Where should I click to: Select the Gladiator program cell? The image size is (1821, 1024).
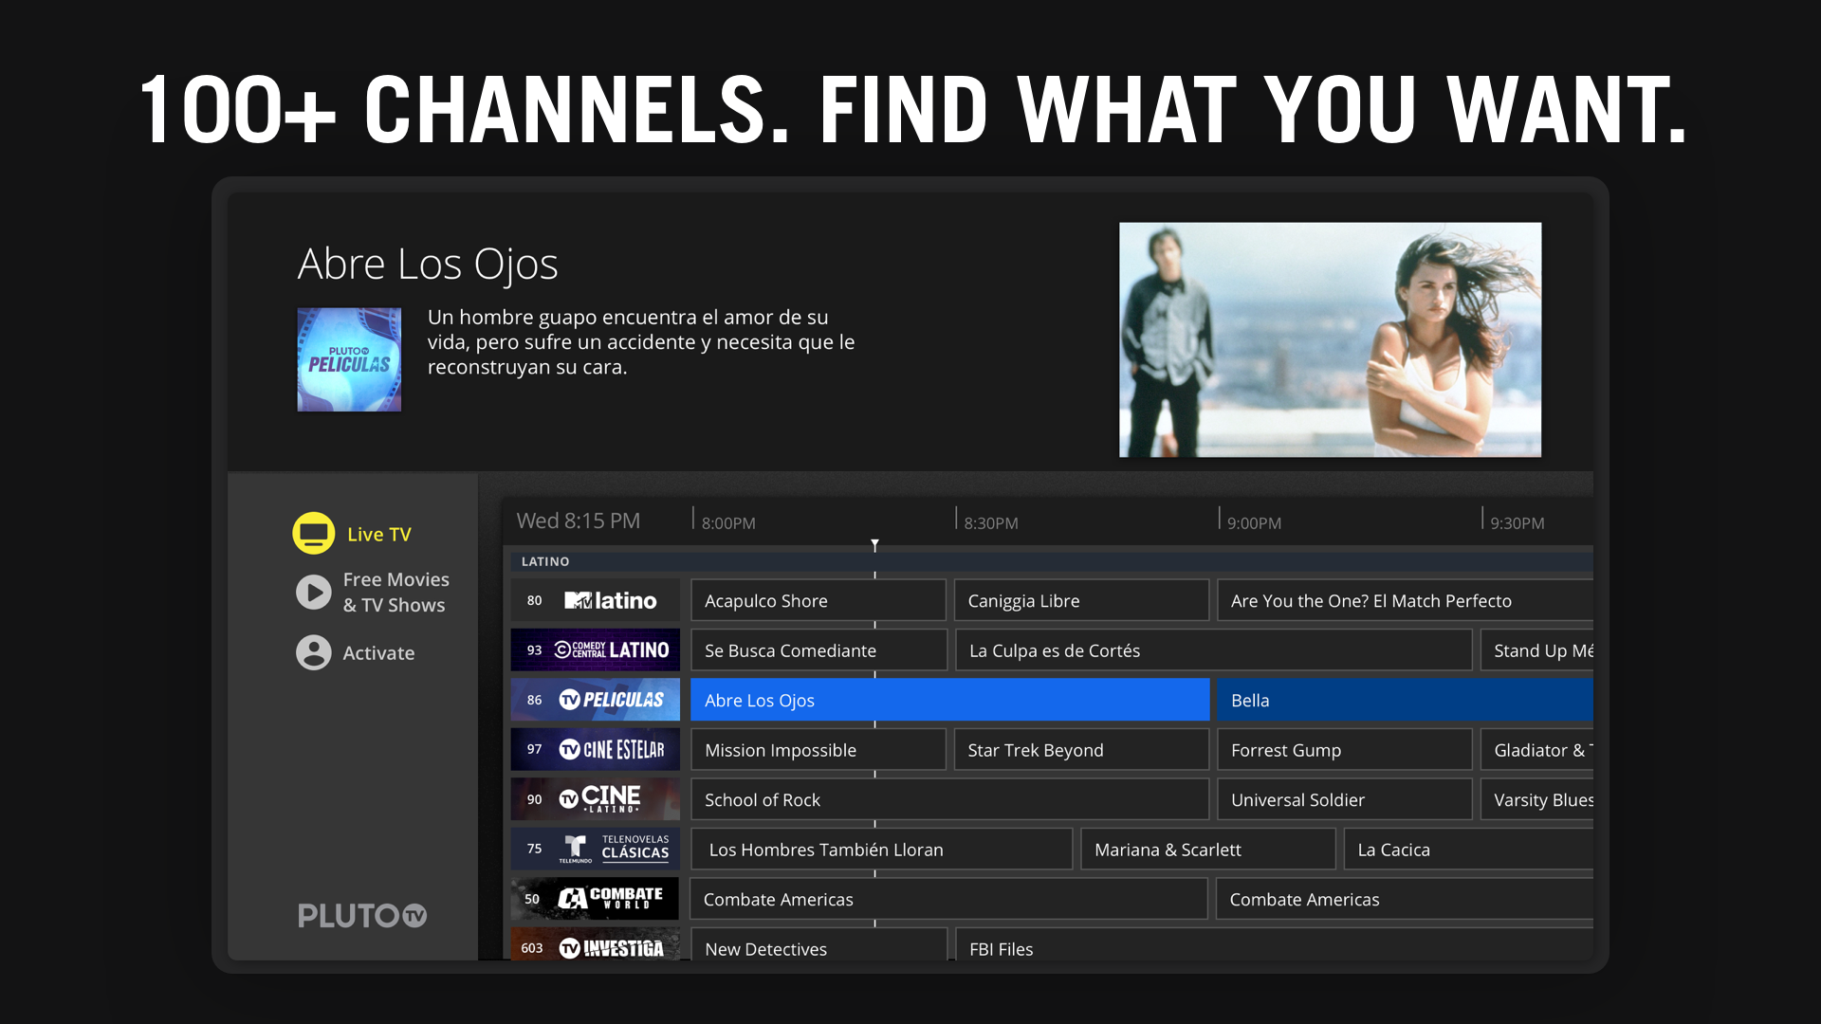(x=1536, y=750)
